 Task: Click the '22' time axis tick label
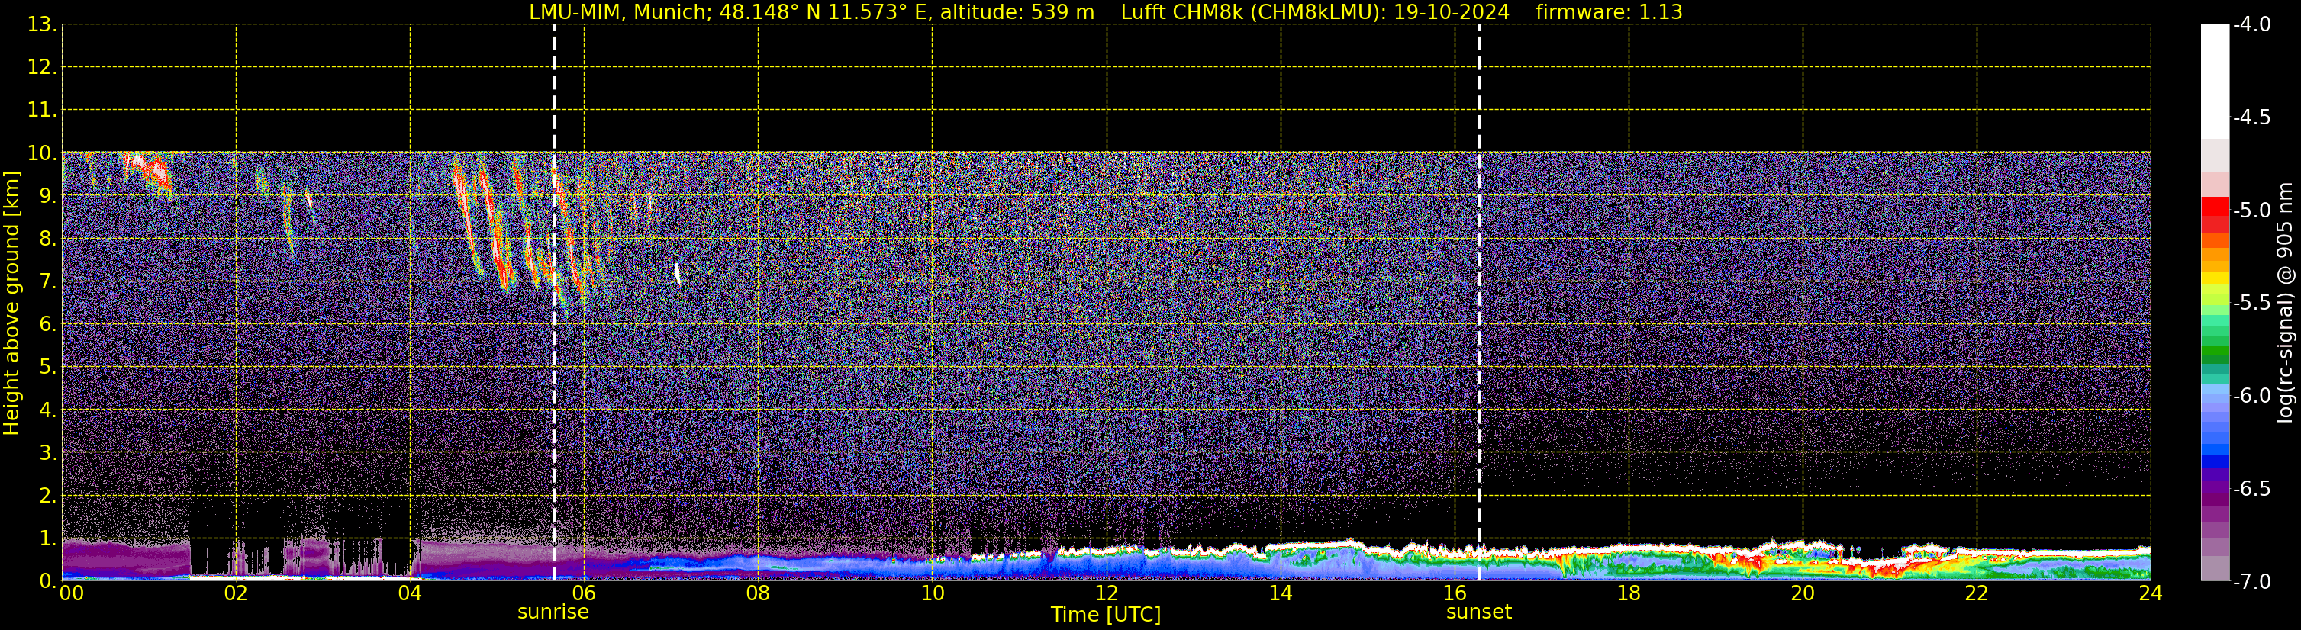pos(1977,593)
